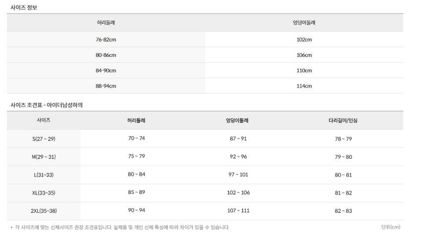Click the '사이즈' column header
The image size is (426, 235).
[x=44, y=120]
